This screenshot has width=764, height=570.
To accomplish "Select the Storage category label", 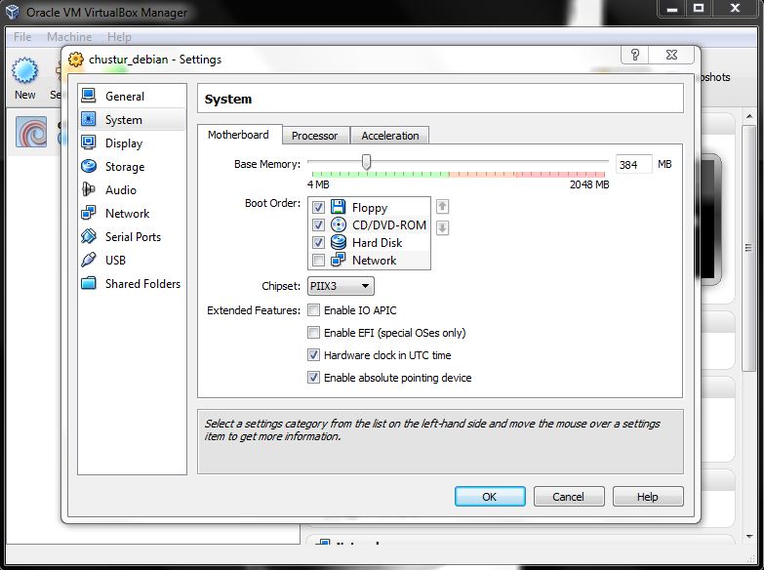I will [125, 166].
